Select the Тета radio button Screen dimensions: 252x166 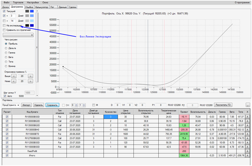click(x=6, y=62)
